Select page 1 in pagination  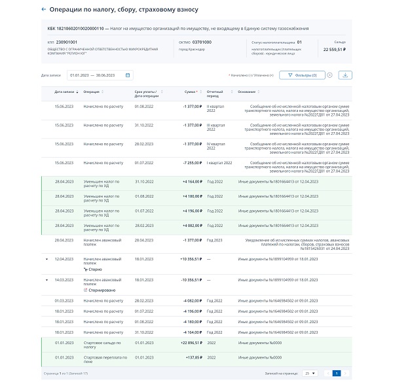(x=336, y=373)
